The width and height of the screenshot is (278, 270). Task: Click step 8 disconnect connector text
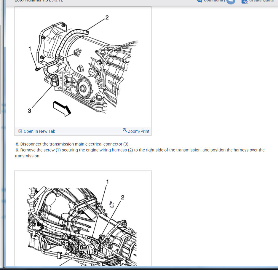pyautogui.click(x=74, y=144)
